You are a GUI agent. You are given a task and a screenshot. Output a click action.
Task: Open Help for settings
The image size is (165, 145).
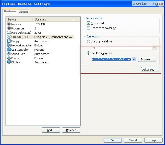153,140
